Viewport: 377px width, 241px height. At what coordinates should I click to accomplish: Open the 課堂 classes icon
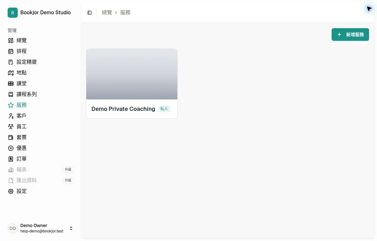tap(11, 84)
